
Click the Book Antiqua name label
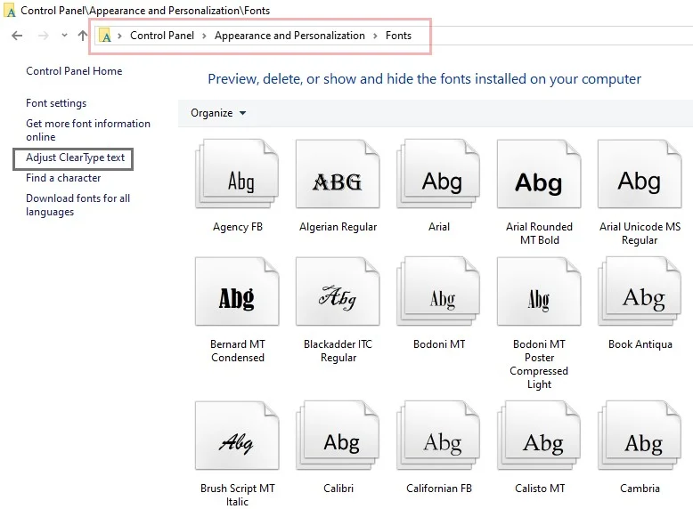tap(640, 344)
